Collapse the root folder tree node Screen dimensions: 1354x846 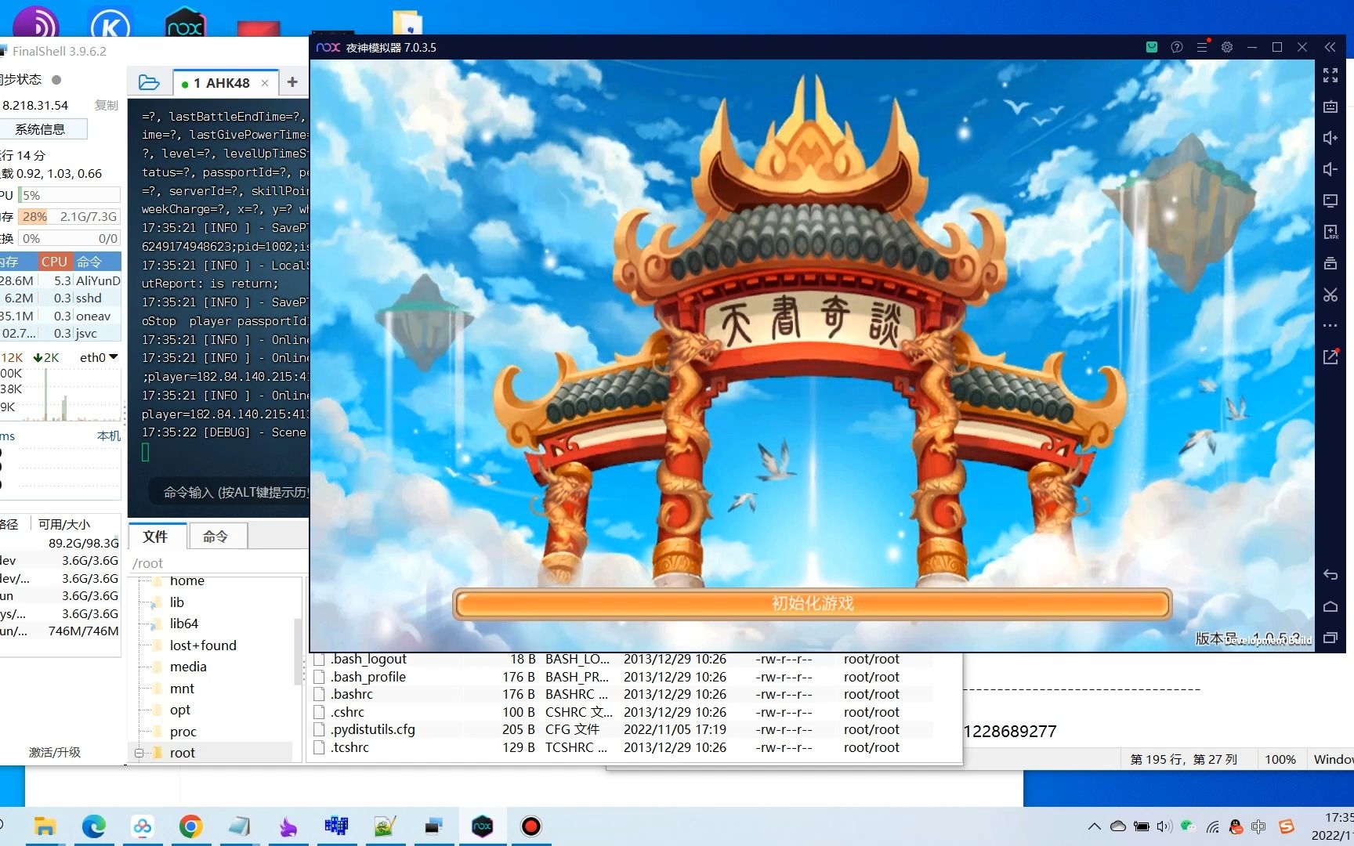(x=139, y=753)
